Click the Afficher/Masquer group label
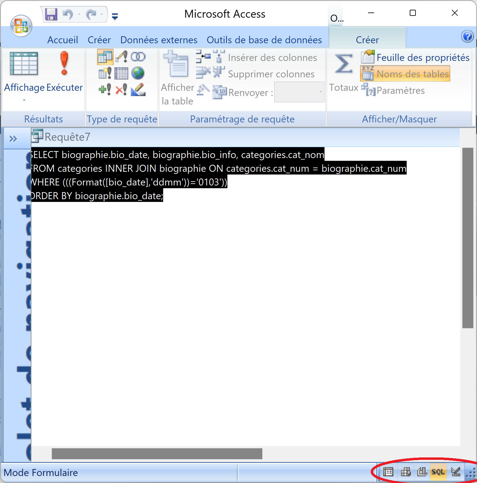The width and height of the screenshot is (477, 483). click(399, 119)
